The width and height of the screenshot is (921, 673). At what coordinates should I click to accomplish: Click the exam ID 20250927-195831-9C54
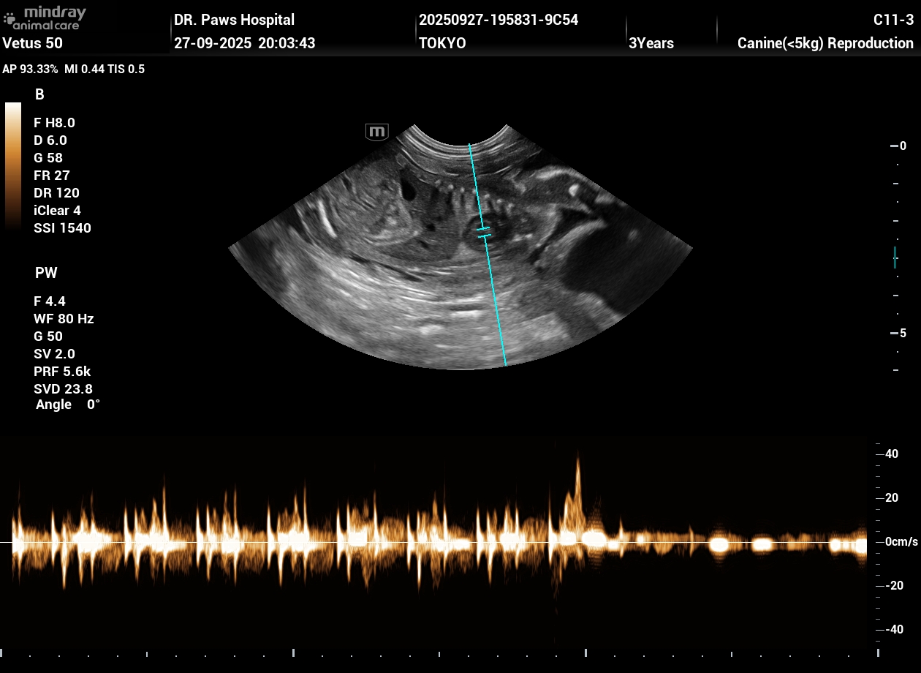coord(499,20)
